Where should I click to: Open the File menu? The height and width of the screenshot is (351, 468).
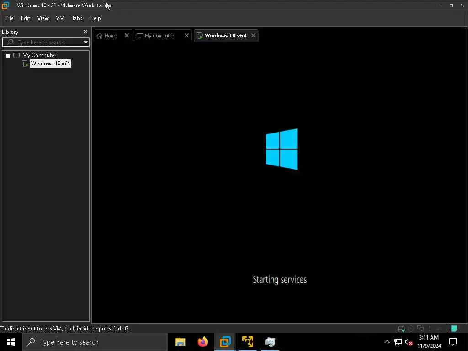click(10, 18)
